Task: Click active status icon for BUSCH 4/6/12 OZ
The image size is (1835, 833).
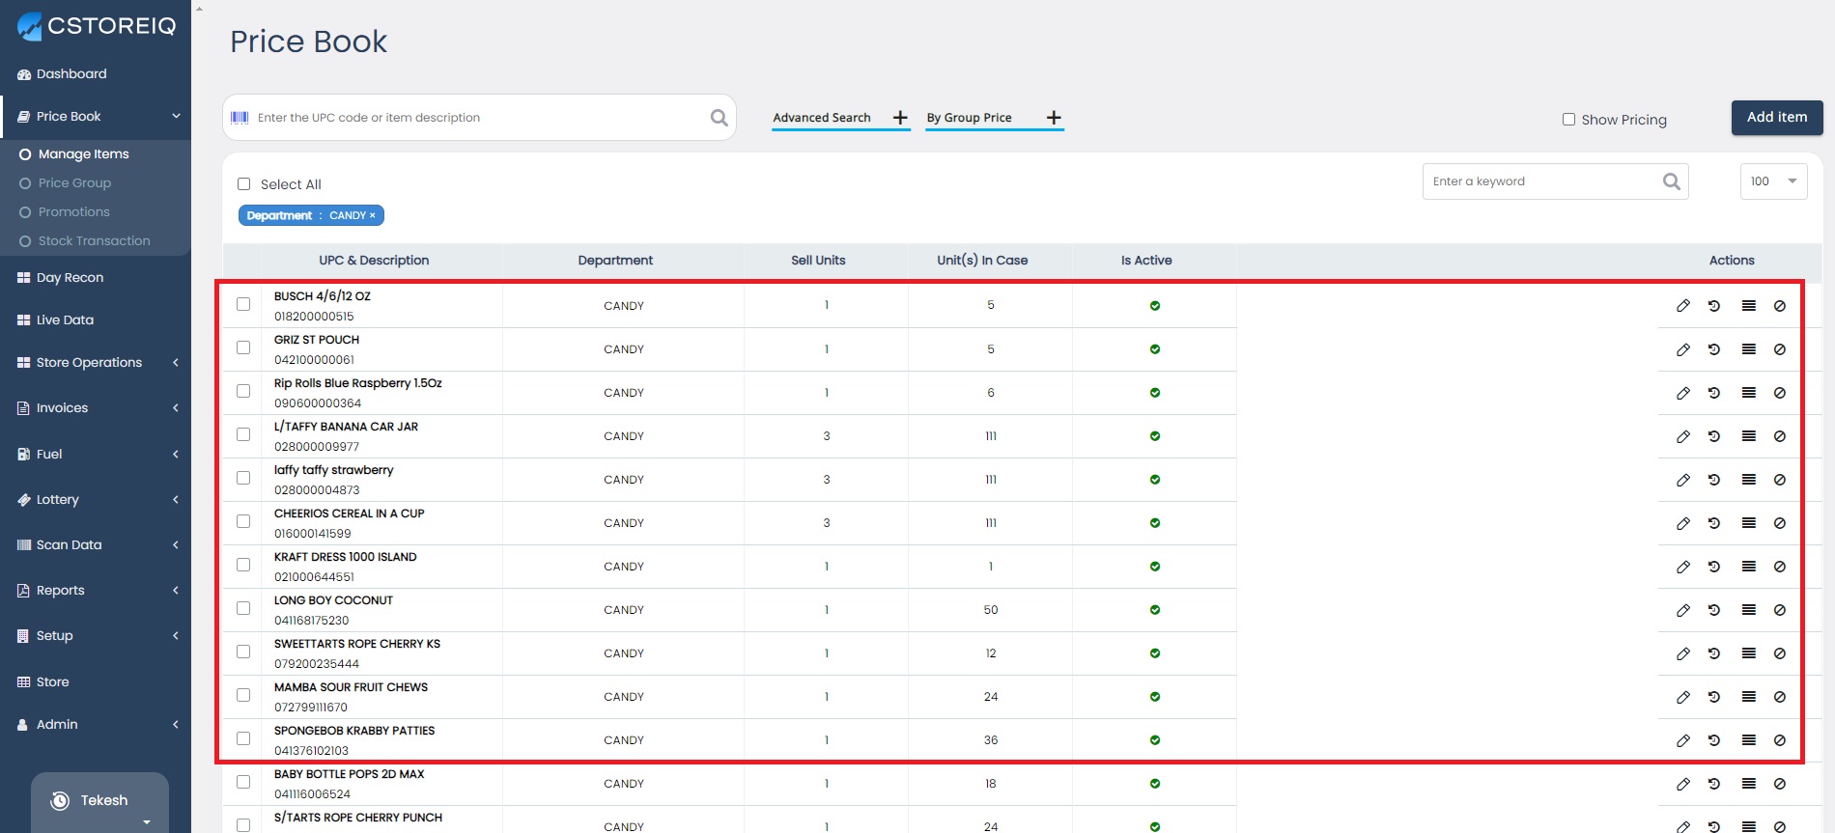Action: 1155,306
